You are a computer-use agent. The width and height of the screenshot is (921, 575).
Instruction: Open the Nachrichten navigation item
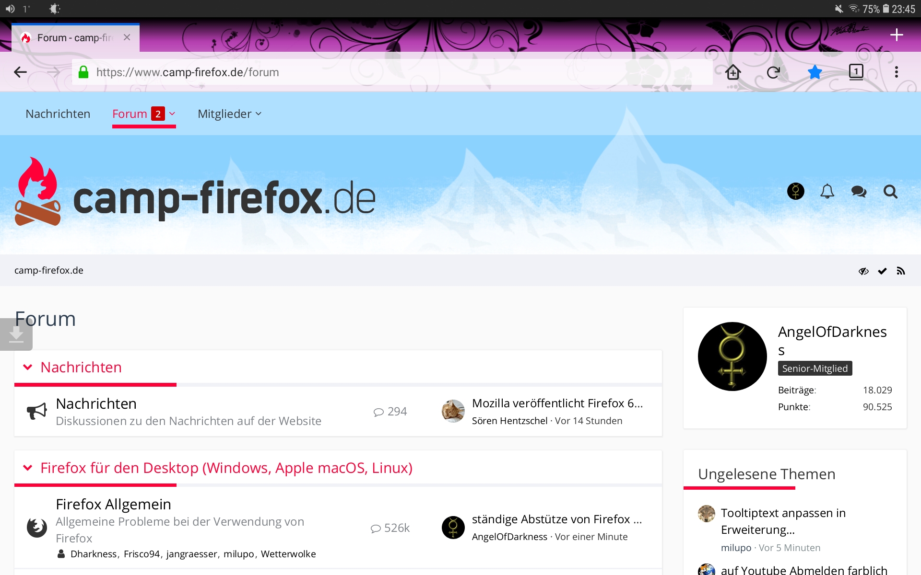pos(58,114)
